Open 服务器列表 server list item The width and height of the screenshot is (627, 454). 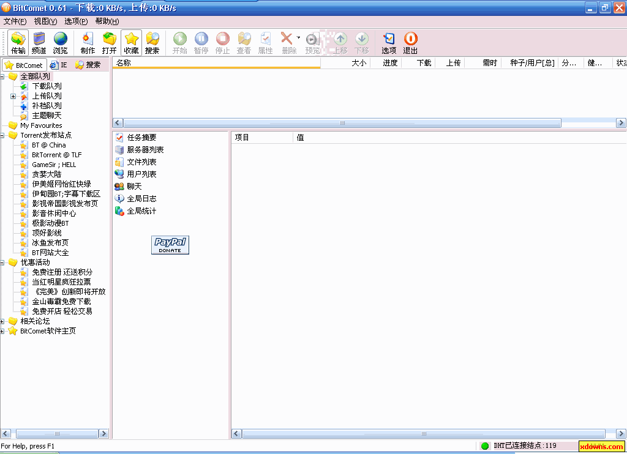click(140, 150)
